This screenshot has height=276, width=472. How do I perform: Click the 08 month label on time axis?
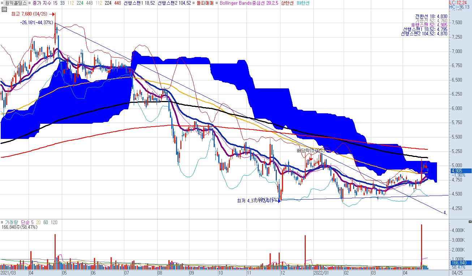[x=159, y=273]
